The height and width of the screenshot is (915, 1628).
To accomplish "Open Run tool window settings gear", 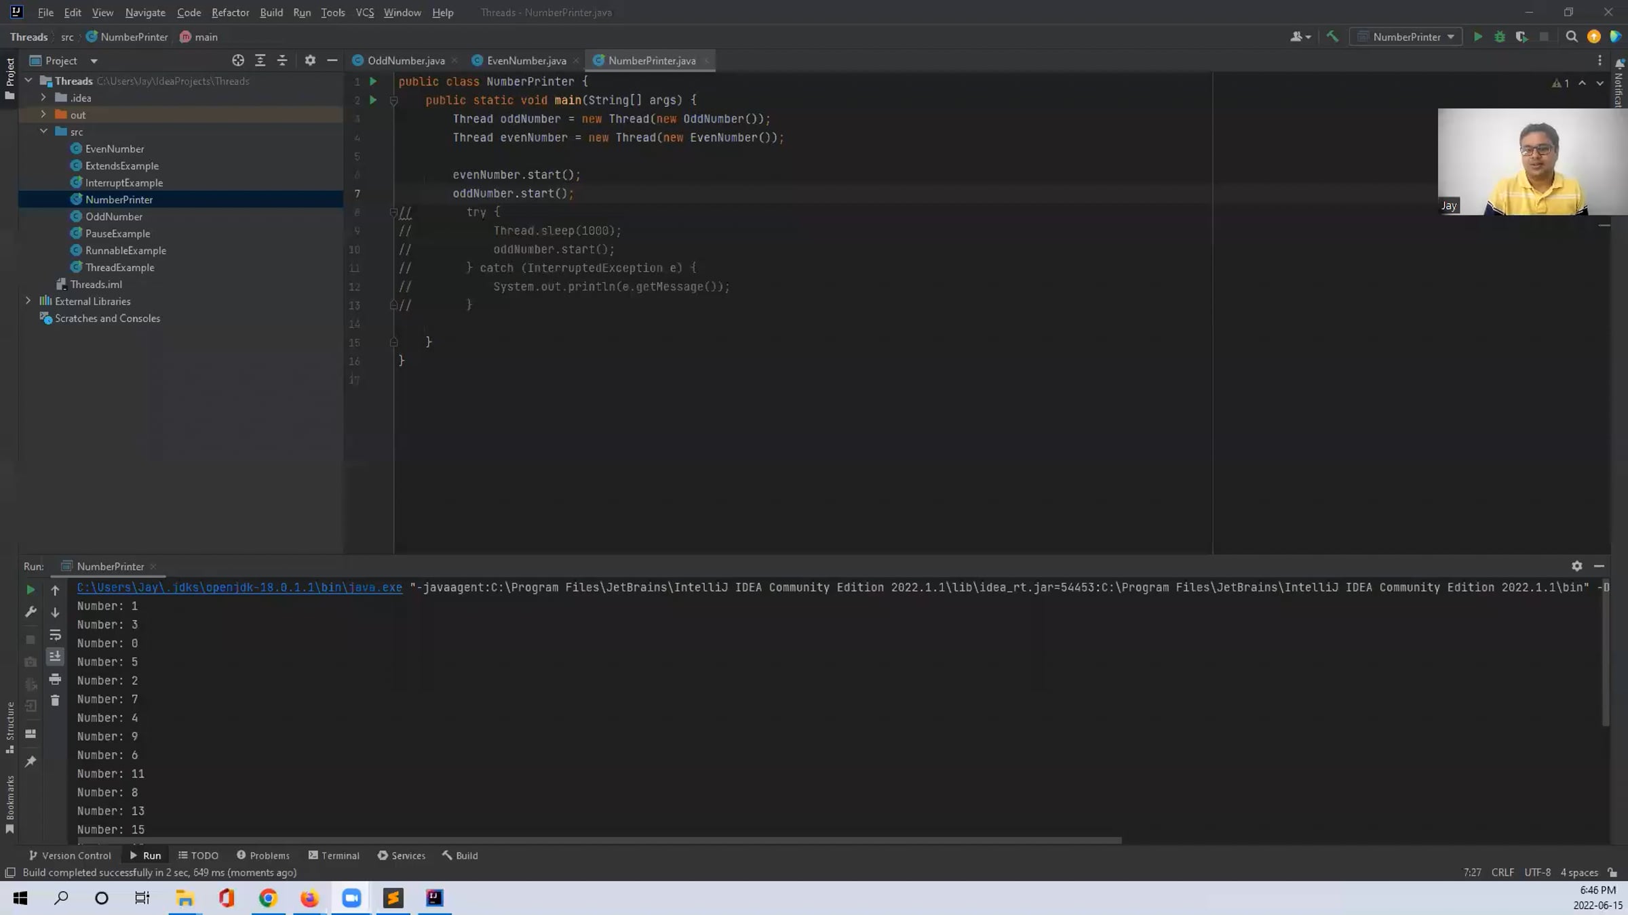I will [x=1576, y=566].
